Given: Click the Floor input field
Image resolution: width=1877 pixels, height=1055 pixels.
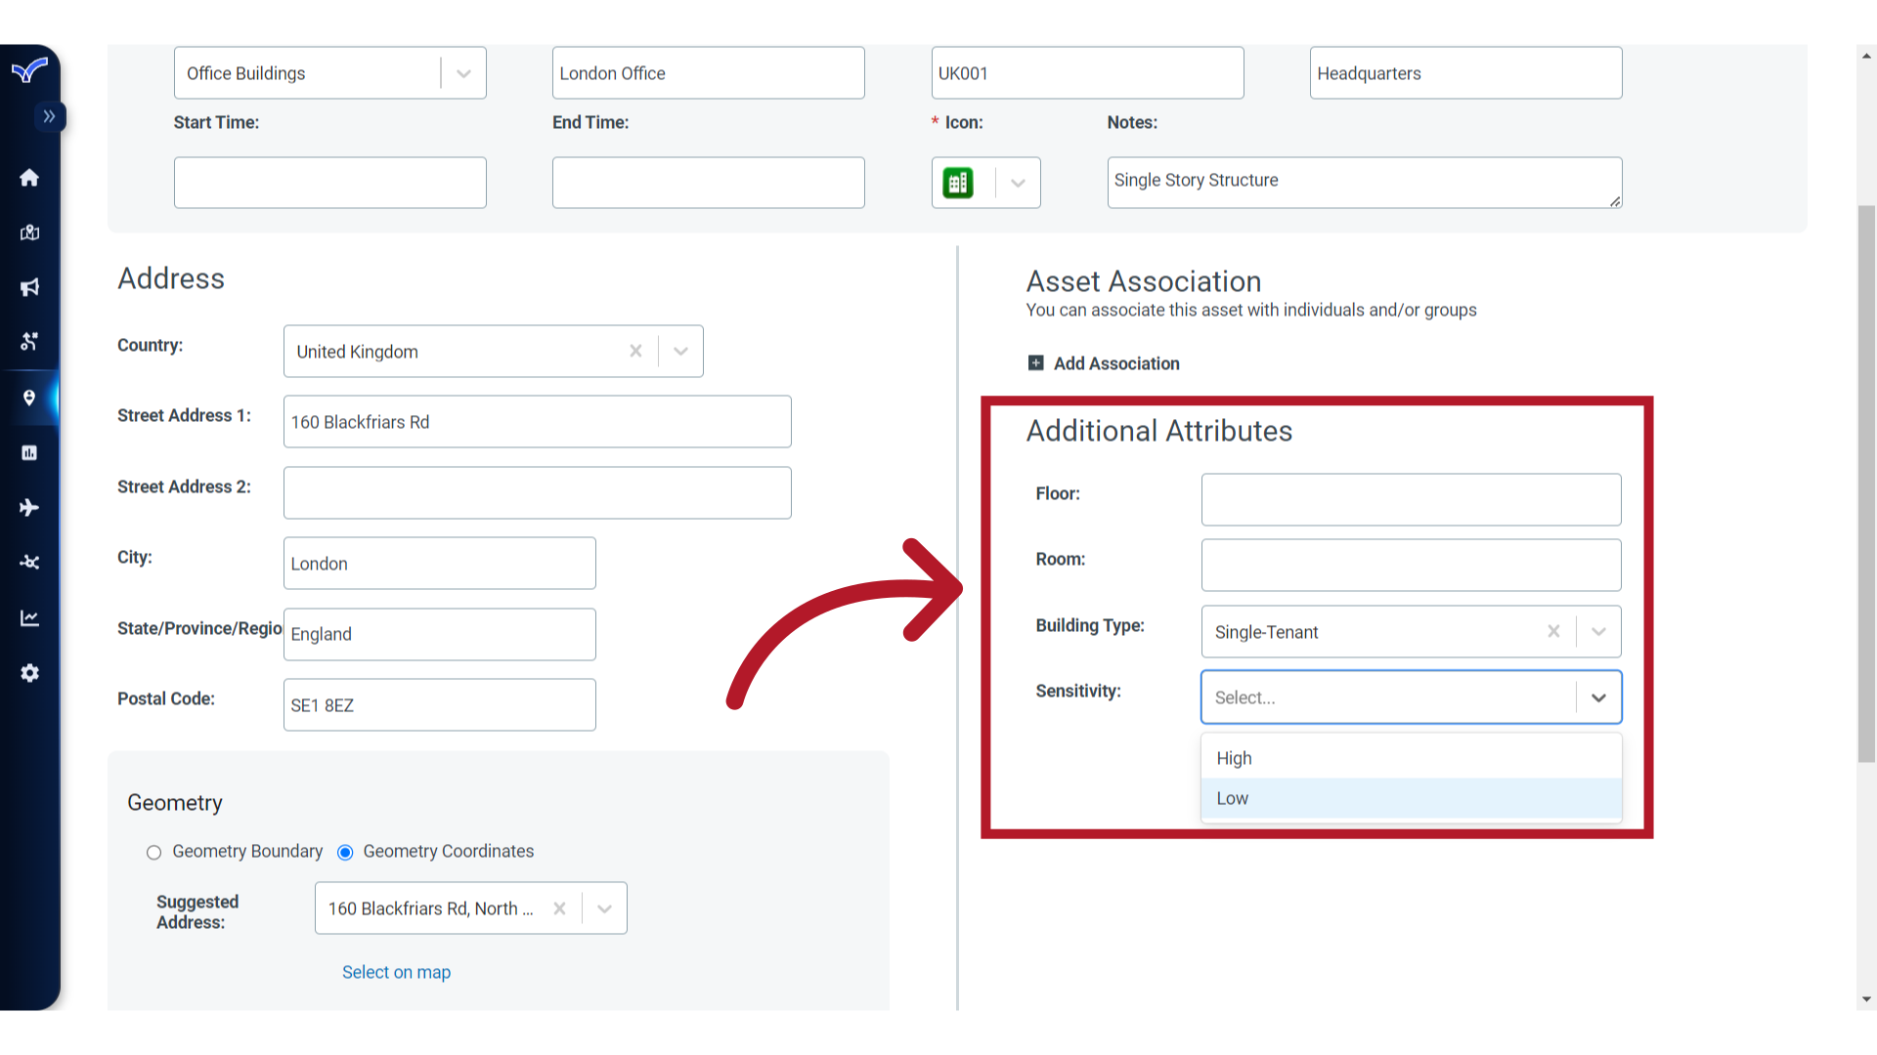Looking at the screenshot, I should 1411,500.
